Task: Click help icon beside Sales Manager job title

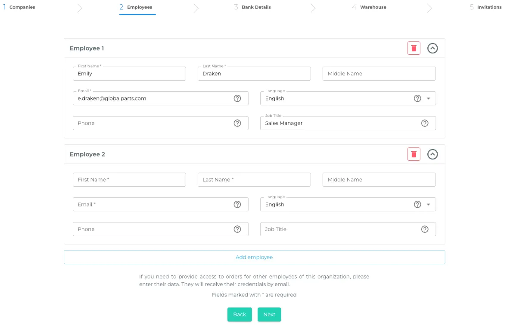Action: pyautogui.click(x=425, y=123)
